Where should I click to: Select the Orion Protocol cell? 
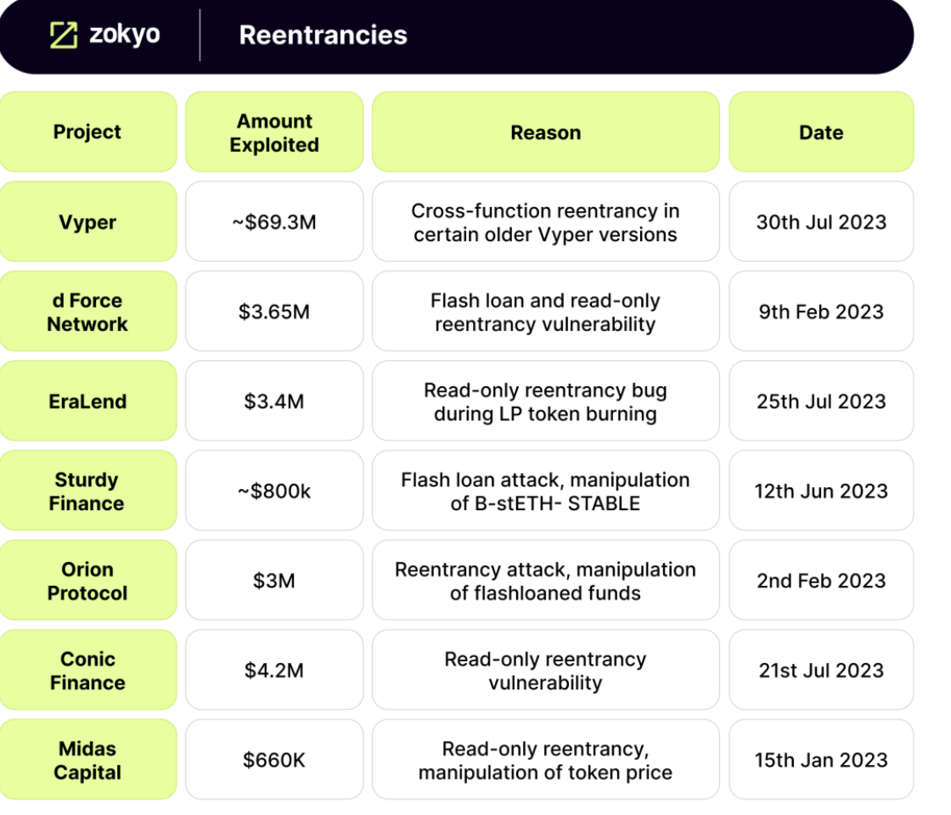[87, 581]
